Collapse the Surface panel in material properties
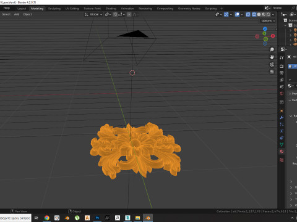Screen dimensions: 297x222 click(290, 101)
